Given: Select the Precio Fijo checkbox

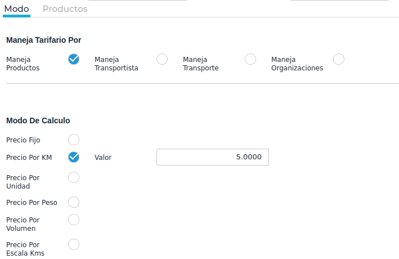Looking at the screenshot, I should 74,140.
